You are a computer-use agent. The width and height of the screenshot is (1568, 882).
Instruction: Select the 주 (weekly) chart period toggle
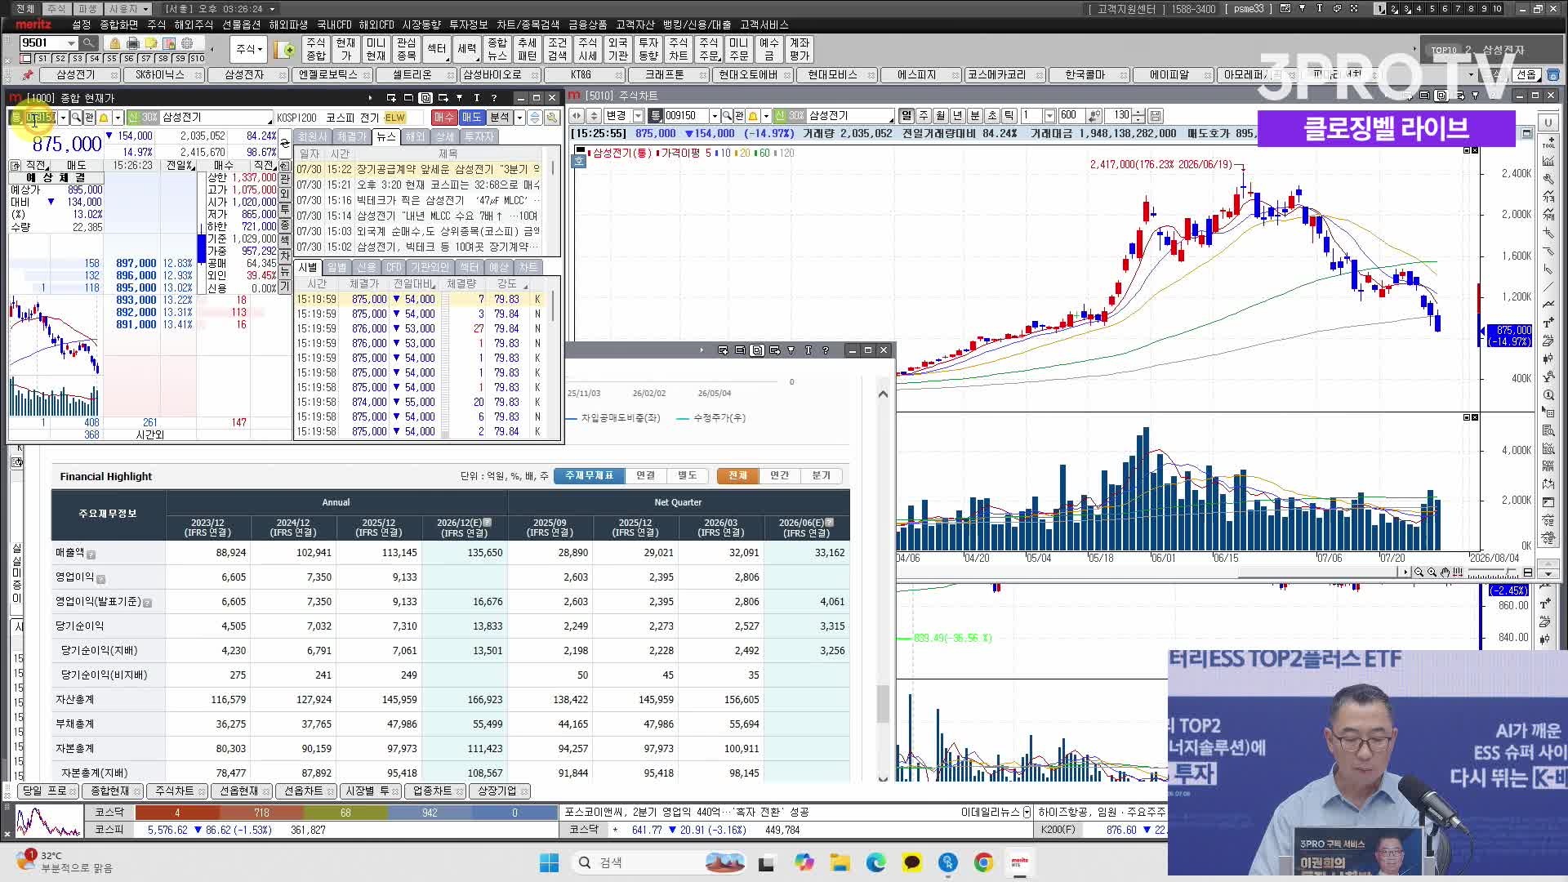coord(923,116)
